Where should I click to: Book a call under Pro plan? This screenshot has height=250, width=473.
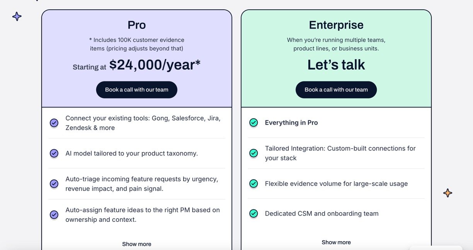(137, 90)
